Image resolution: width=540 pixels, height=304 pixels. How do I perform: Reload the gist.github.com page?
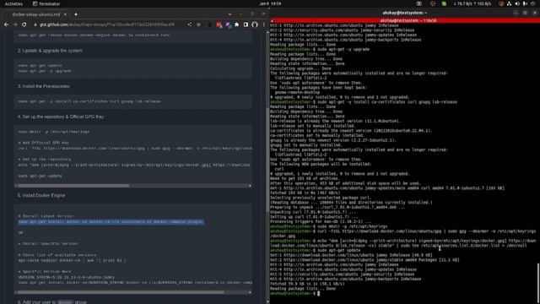pos(24,24)
